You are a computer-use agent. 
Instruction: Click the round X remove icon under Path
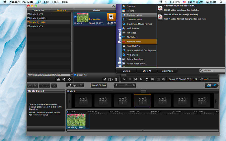(69, 80)
